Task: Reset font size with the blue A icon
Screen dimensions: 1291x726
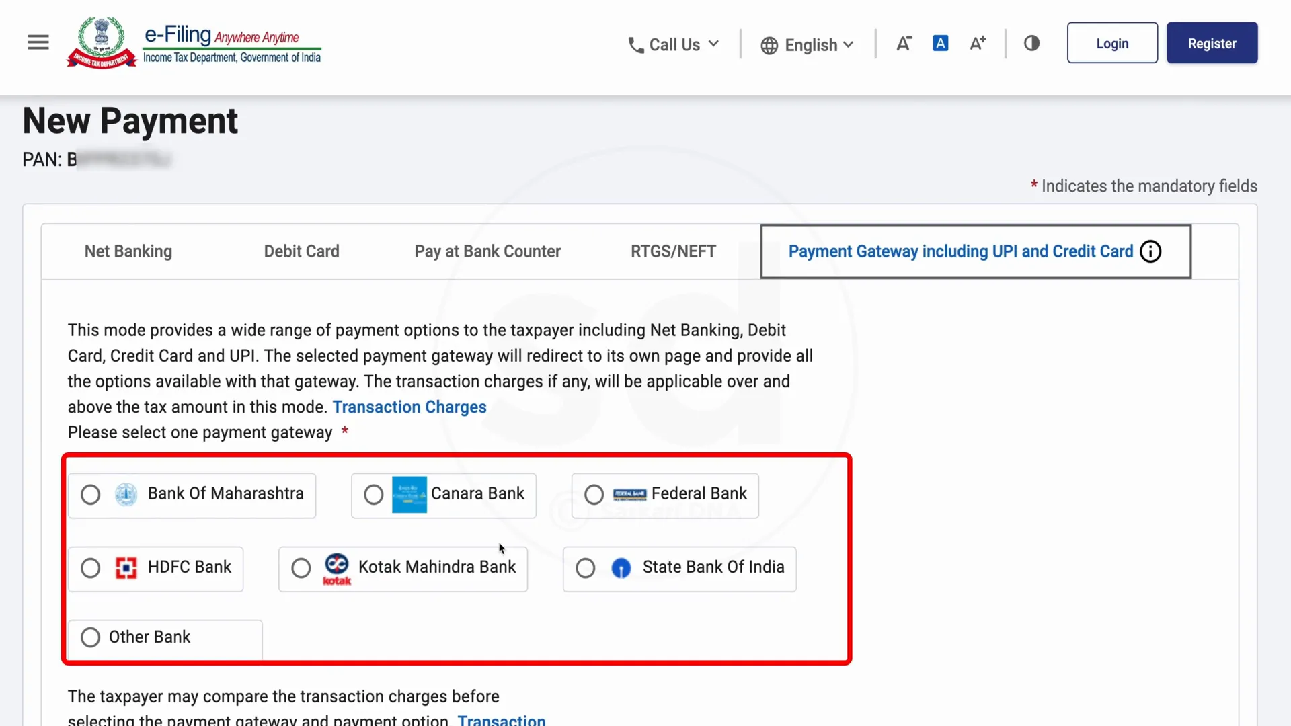Action: [x=941, y=44]
